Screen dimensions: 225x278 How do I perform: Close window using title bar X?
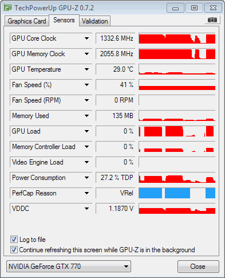pos(213,8)
